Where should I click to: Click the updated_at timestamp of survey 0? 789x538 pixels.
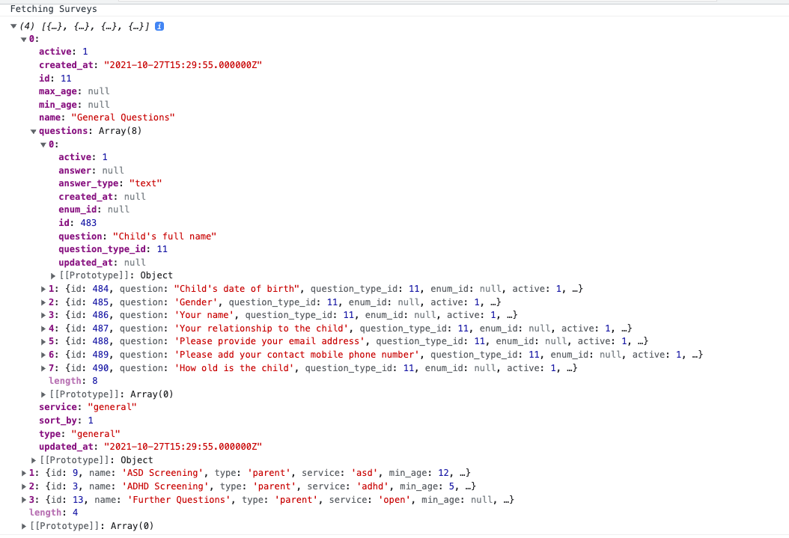[x=183, y=447]
